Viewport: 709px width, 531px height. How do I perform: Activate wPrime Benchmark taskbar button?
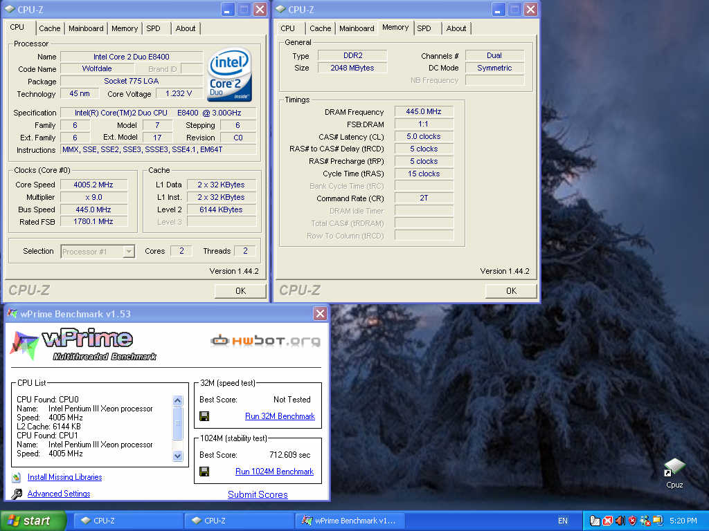pos(350,521)
